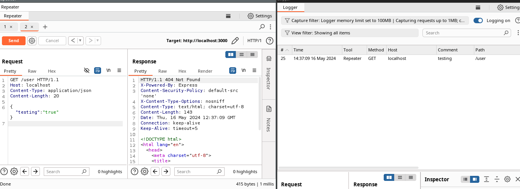520x189 pixels.
Task: Dock Logger Inspector to the right
Action: 474,179
